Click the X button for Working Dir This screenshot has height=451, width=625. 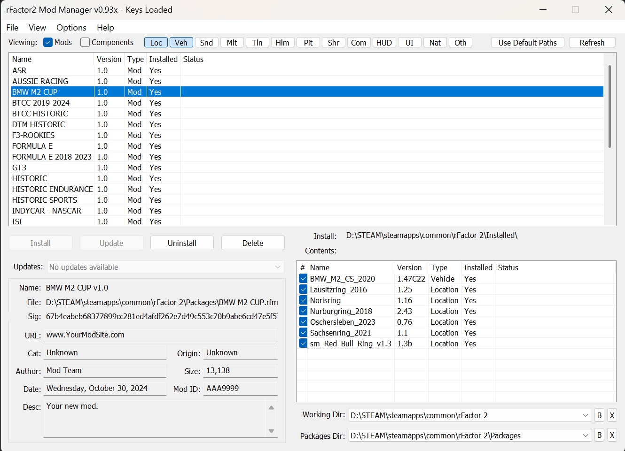612,415
